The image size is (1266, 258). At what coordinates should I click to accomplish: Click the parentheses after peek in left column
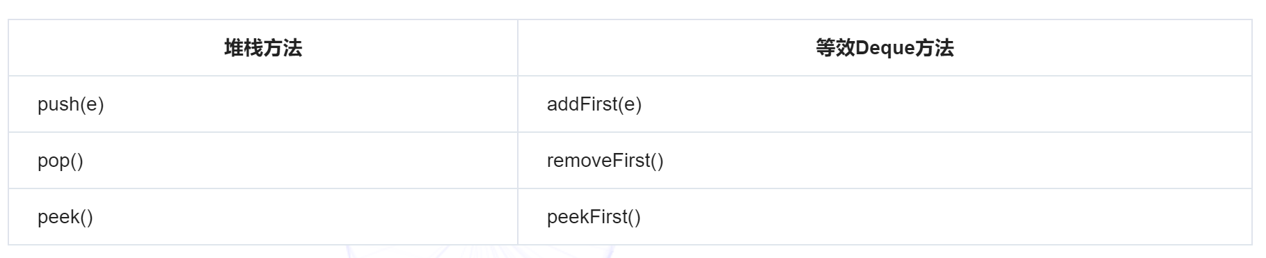pos(86,217)
